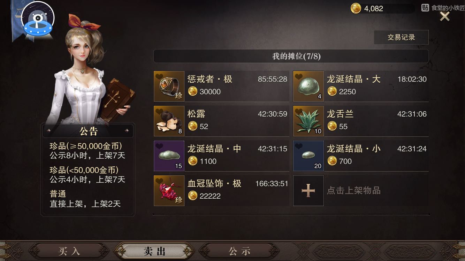Open the 公示 tab
The width and height of the screenshot is (465, 261).
coord(239,251)
